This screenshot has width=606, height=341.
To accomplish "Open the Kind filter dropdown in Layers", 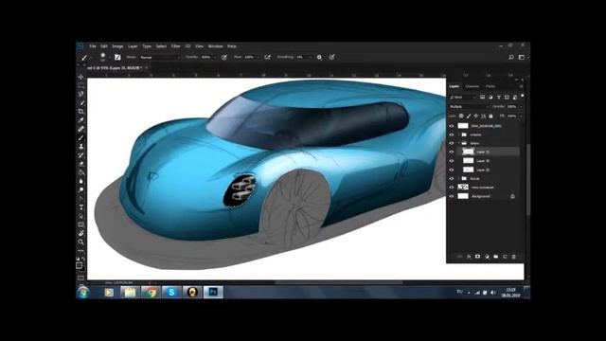I will pyautogui.click(x=463, y=97).
